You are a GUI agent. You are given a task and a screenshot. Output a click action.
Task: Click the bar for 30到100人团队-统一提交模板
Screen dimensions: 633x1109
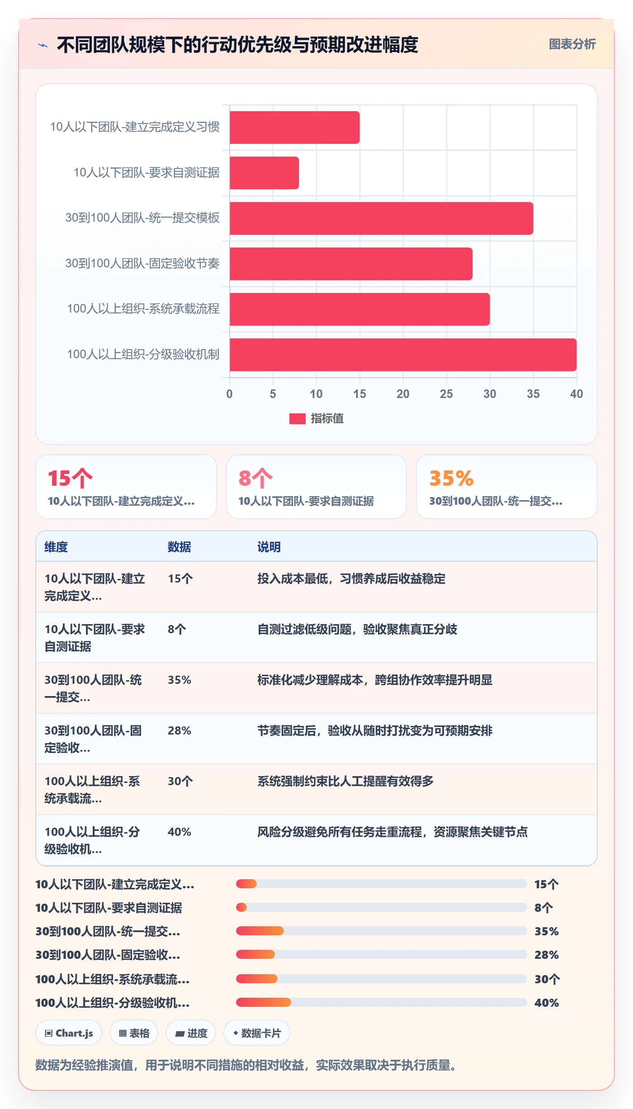pos(382,218)
